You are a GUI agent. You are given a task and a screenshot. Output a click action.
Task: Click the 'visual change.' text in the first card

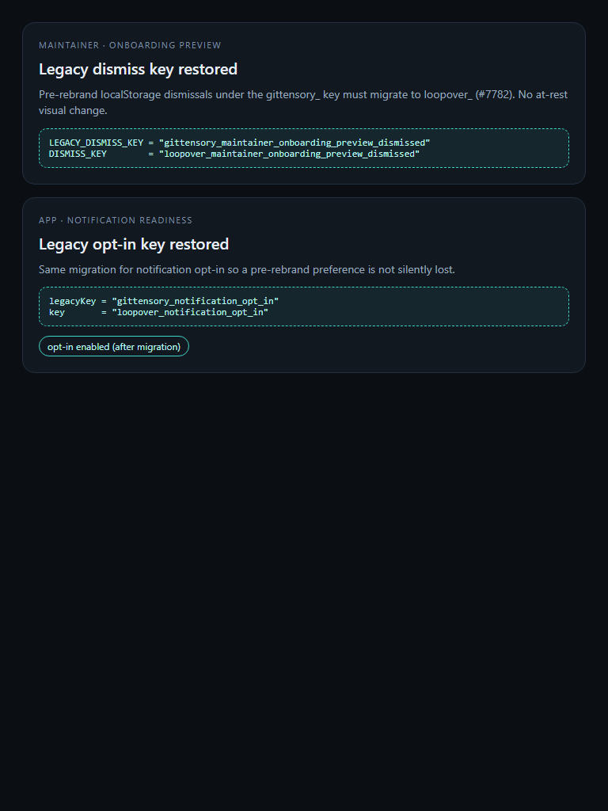[73, 110]
